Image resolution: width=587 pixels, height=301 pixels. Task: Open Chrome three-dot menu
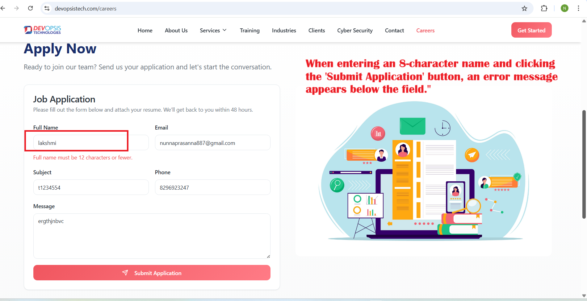[x=578, y=8]
